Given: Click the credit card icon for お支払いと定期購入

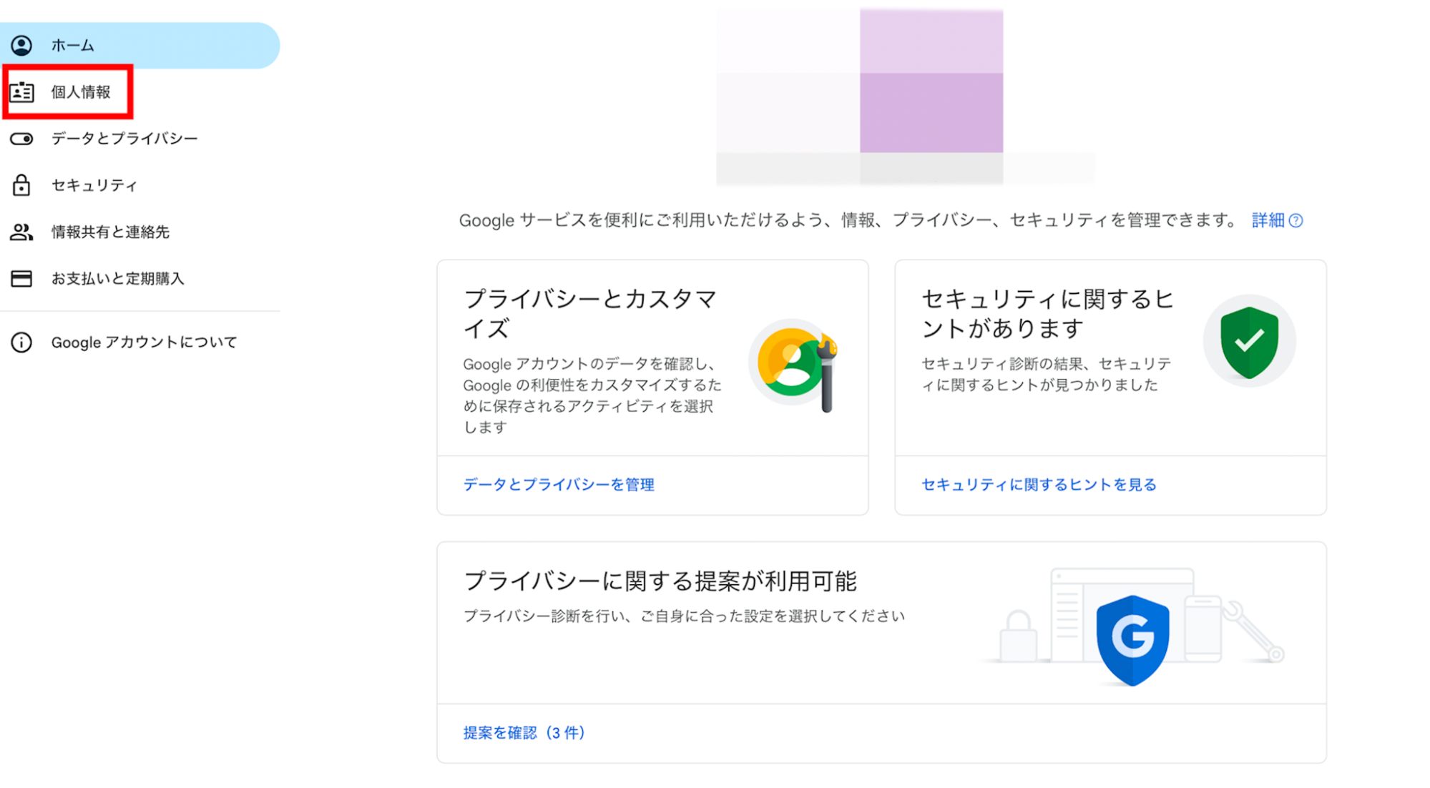Looking at the screenshot, I should [x=21, y=278].
